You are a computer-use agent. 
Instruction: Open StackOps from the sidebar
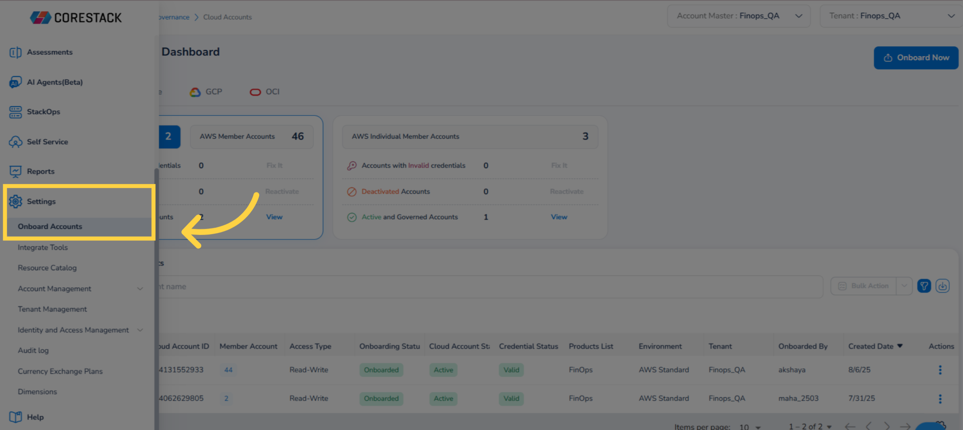pos(15,112)
